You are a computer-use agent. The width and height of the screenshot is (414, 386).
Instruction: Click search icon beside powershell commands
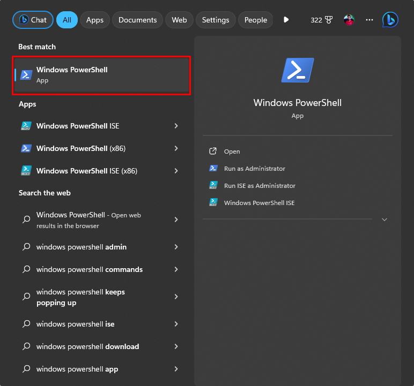(26, 269)
